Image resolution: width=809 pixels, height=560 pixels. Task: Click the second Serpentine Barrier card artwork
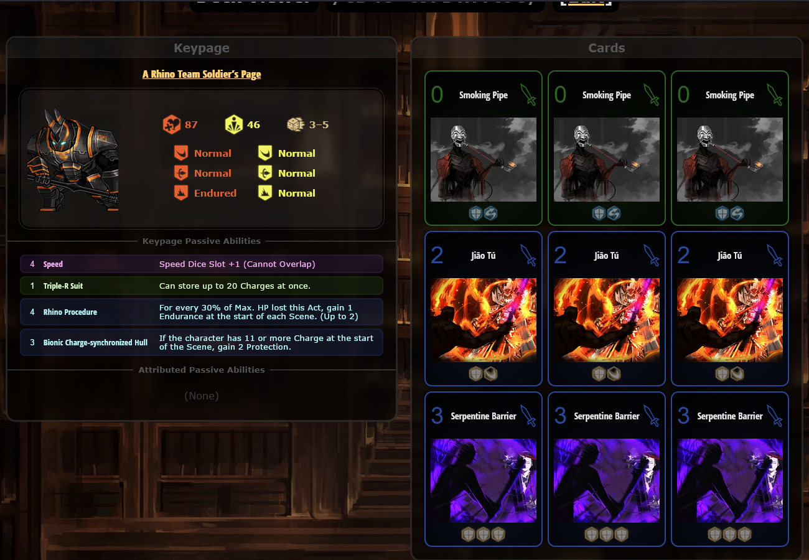tap(607, 481)
